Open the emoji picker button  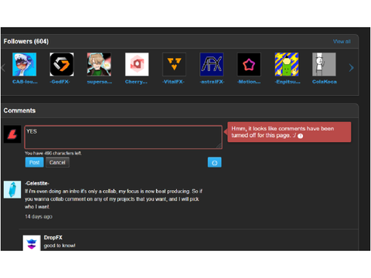pos(214,162)
